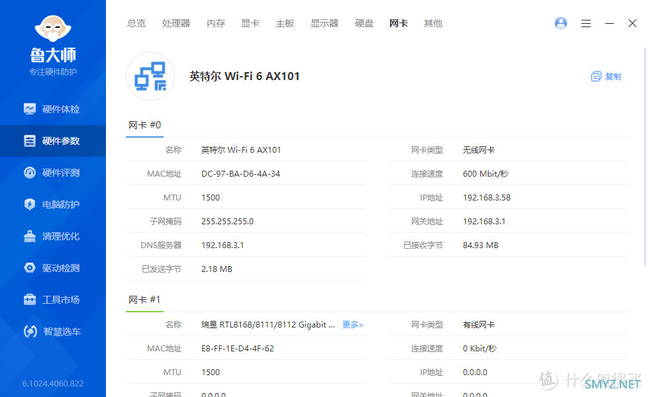Click 无线网卡 adapter type value

point(478,150)
